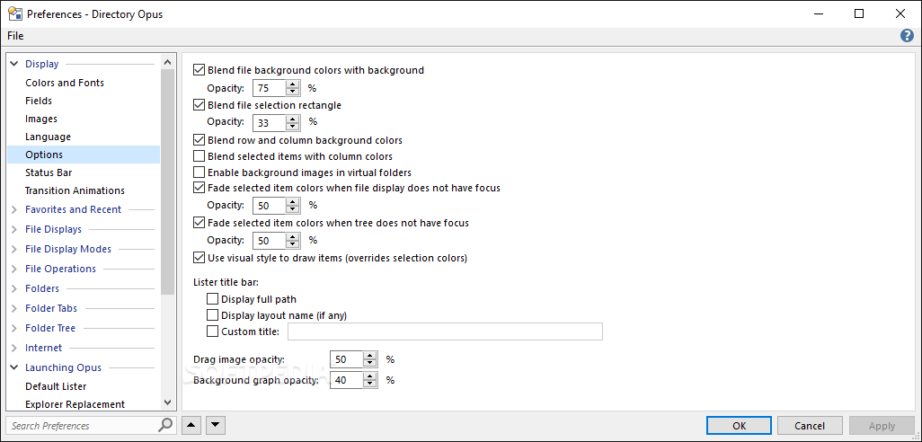
Task: Click the Drag image opacity value field
Action: [347, 359]
